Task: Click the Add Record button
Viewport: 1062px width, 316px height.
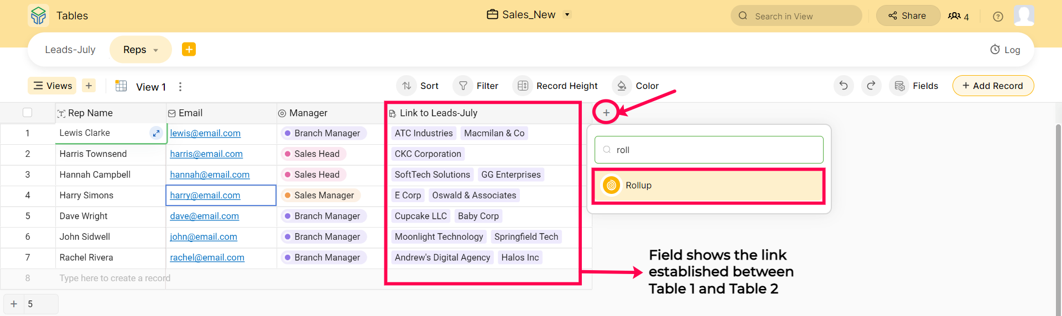Action: tap(992, 86)
